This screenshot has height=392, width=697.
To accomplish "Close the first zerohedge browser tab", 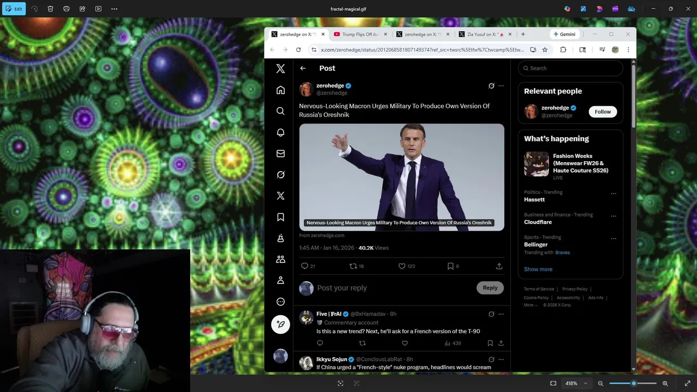I will pyautogui.click(x=323, y=34).
